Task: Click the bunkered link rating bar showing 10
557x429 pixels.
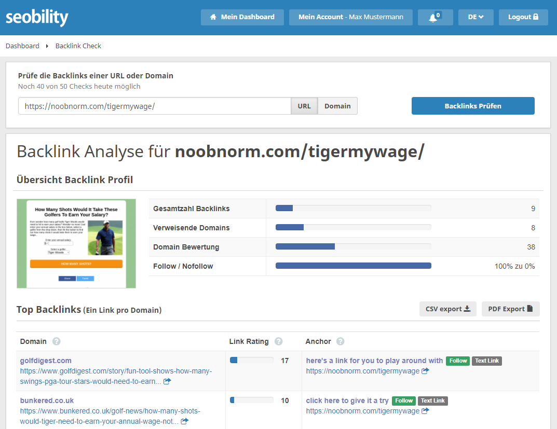Action: coord(251,400)
